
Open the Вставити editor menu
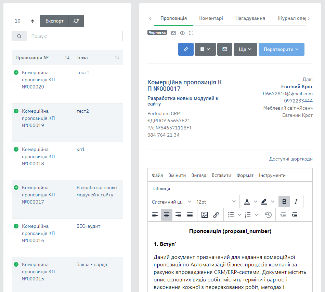click(221, 175)
